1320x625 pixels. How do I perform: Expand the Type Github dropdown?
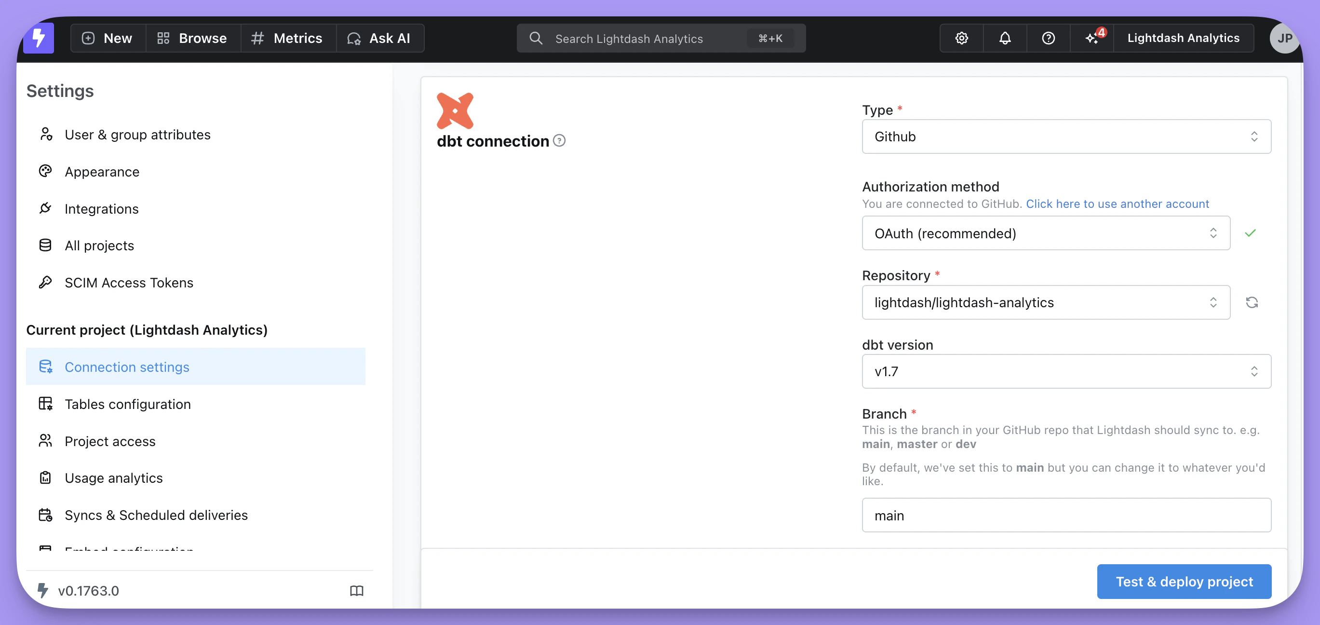(1066, 136)
